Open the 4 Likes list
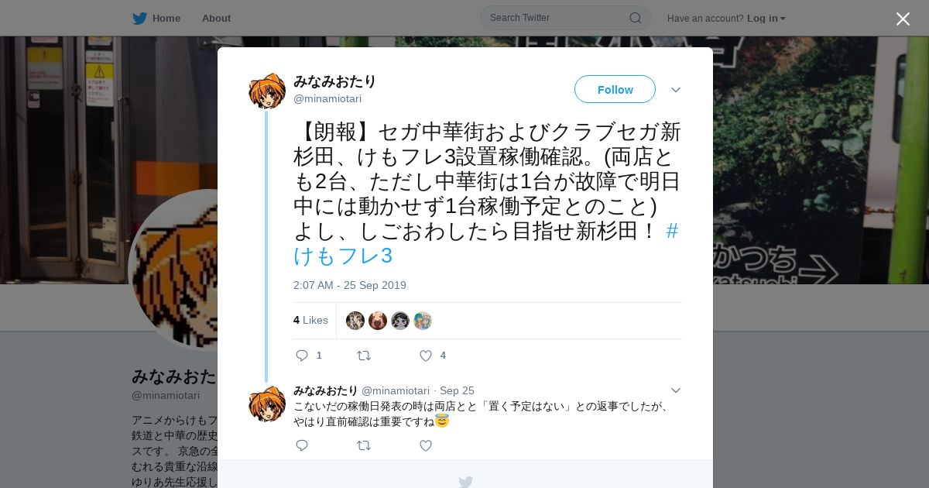 tap(310, 320)
